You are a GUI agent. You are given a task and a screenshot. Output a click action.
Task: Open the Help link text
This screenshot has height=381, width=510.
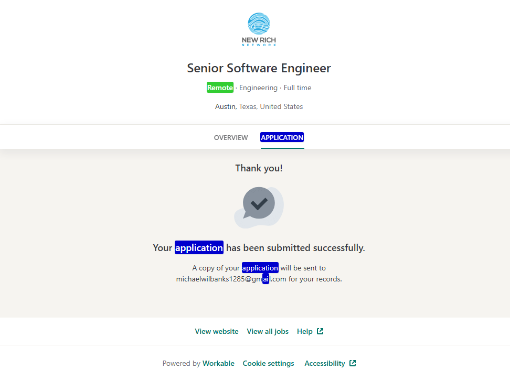click(x=305, y=331)
